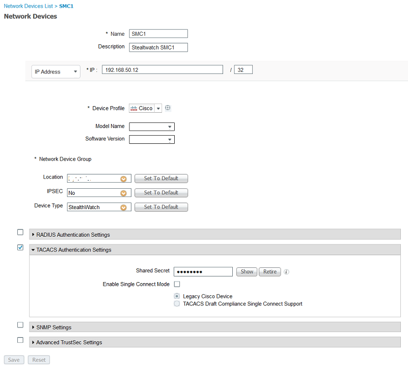Open the IP Address type dropdown
408x380 pixels.
56,72
